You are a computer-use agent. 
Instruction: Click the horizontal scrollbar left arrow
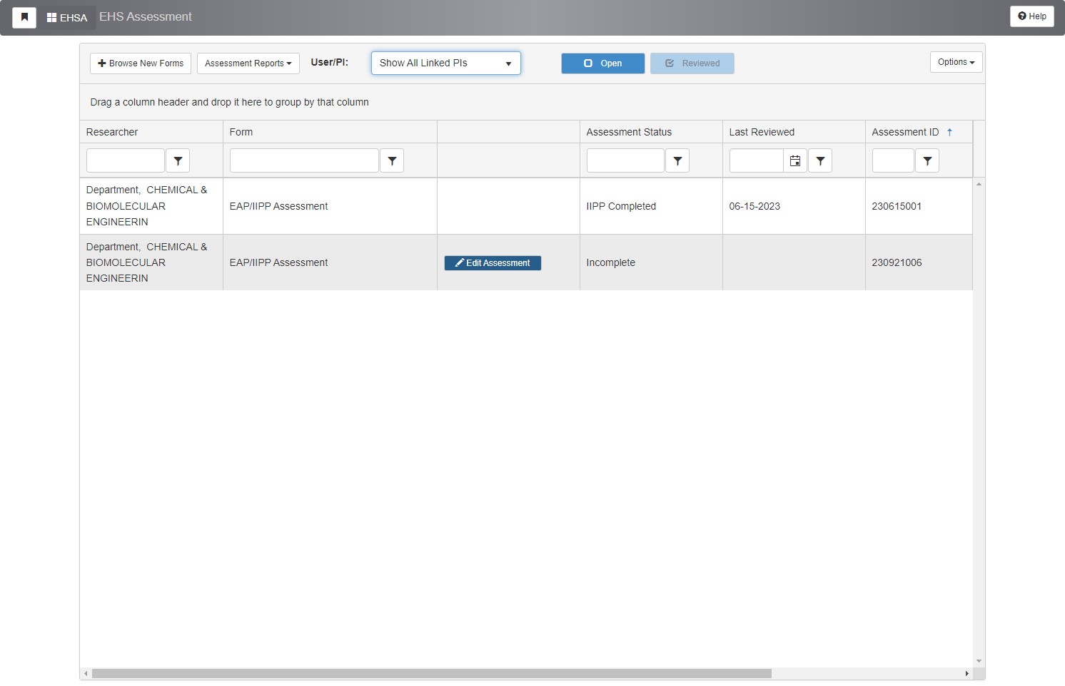pos(86,673)
